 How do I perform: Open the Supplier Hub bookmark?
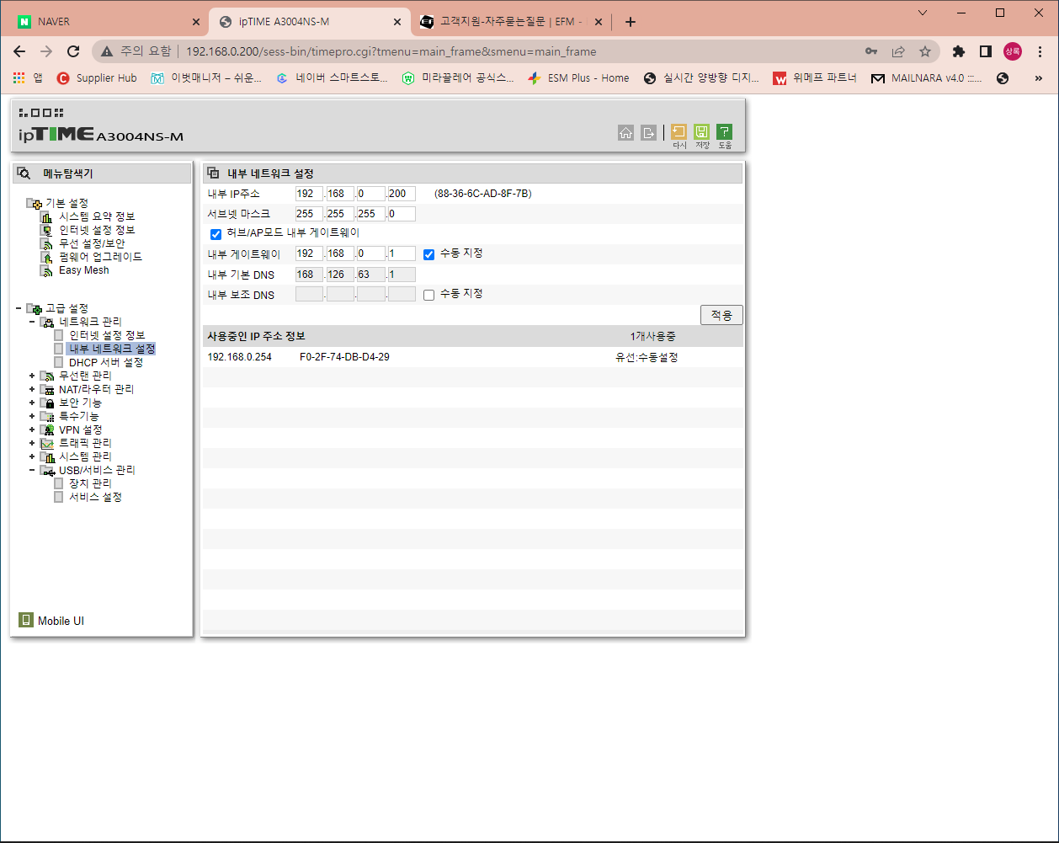(96, 78)
